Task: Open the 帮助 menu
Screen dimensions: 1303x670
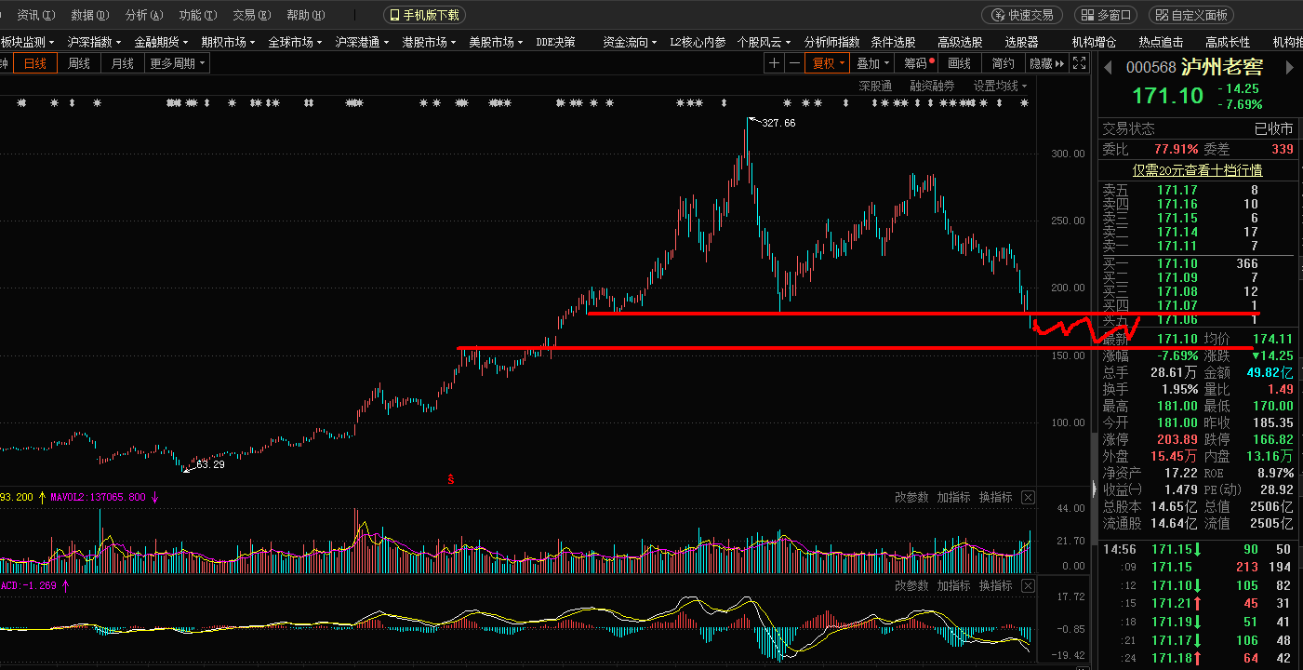Action: click(305, 15)
